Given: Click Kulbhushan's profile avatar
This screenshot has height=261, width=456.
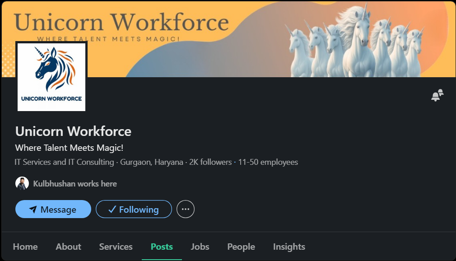Looking at the screenshot, I should pyautogui.click(x=22, y=184).
